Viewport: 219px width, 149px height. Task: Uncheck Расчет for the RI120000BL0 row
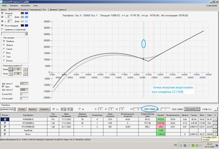5,123
